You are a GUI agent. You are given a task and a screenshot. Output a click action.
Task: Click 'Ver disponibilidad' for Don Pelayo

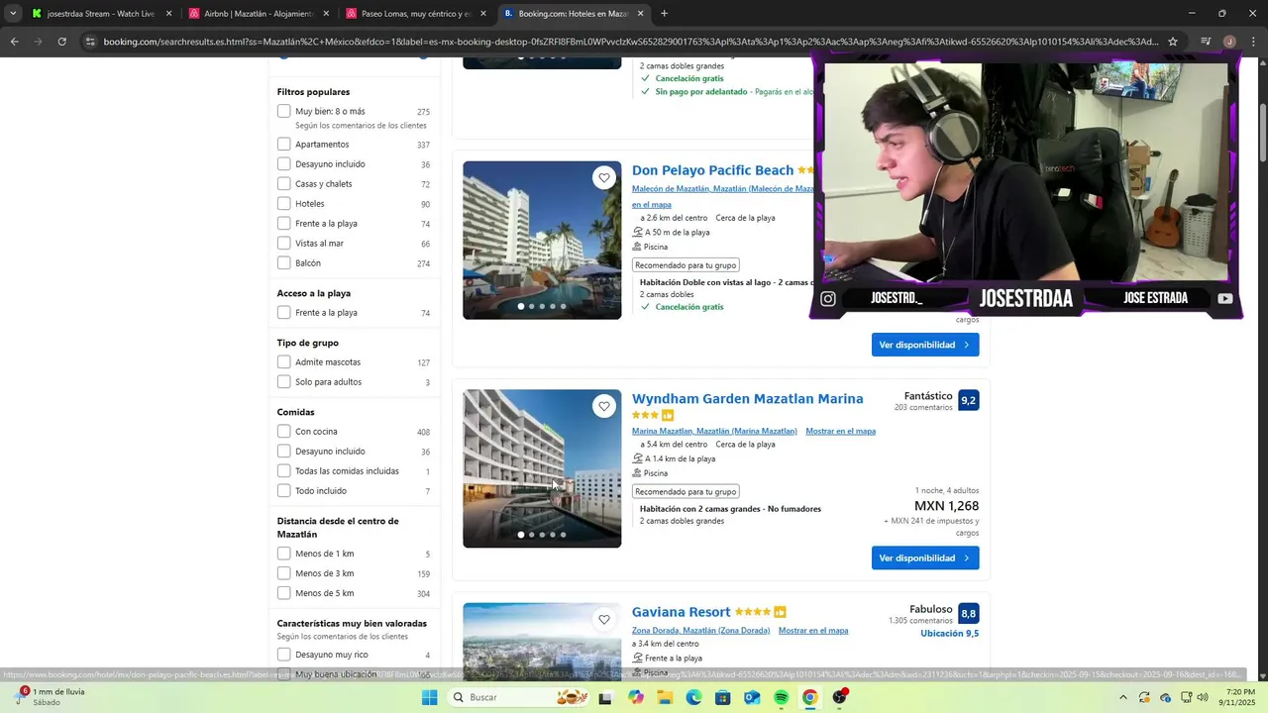(x=925, y=345)
